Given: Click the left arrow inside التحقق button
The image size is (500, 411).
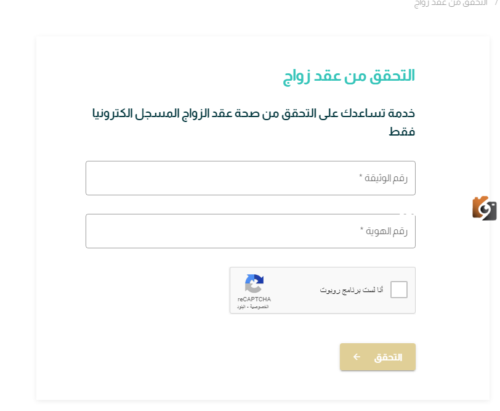Looking at the screenshot, I should click(x=357, y=357).
